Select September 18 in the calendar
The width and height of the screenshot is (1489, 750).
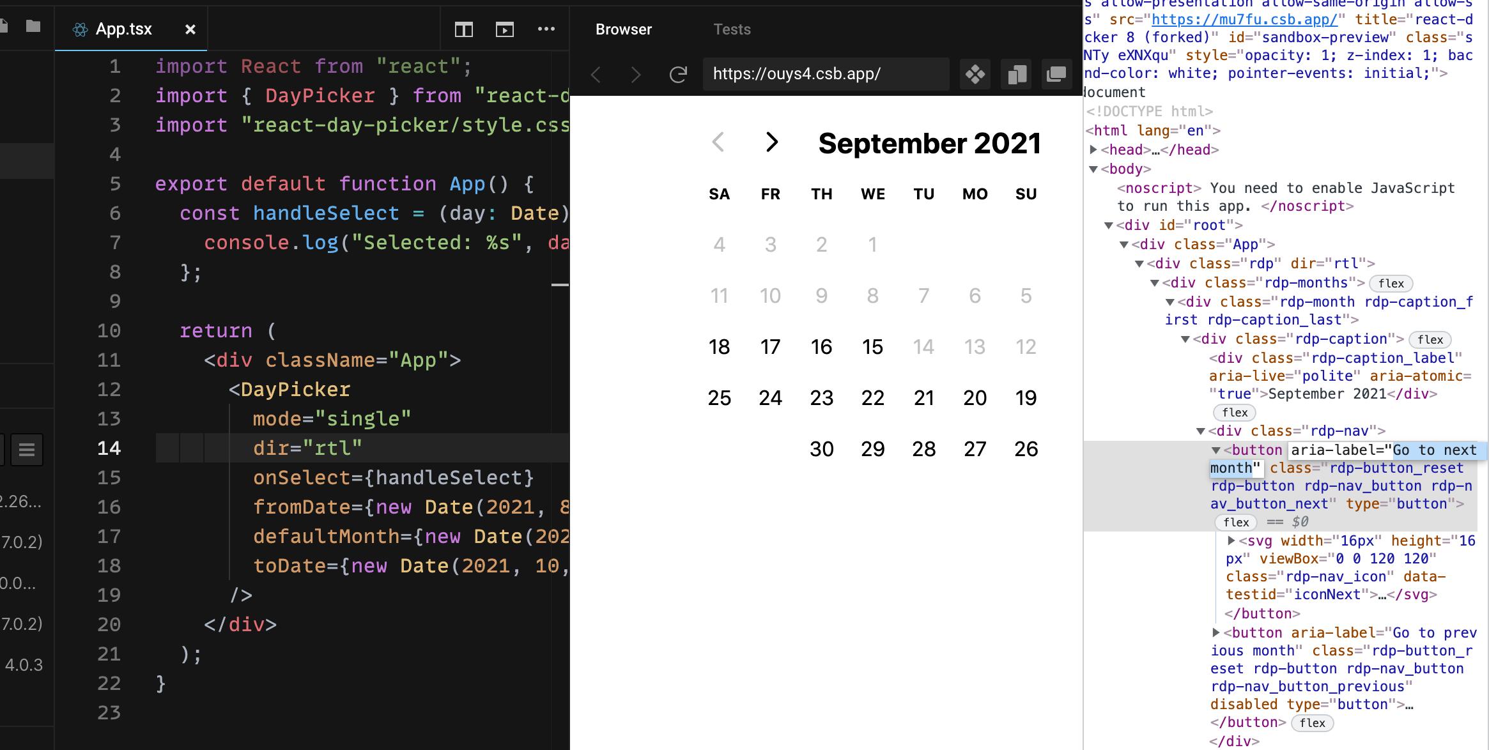pyautogui.click(x=720, y=346)
